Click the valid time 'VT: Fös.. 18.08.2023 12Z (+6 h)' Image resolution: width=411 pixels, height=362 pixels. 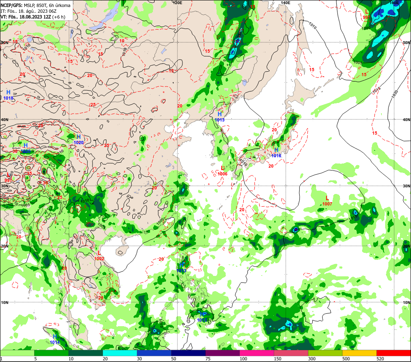33,17
